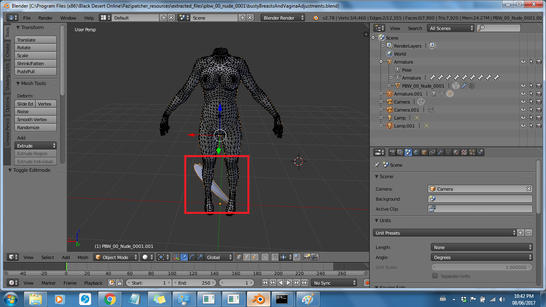Open the Blender Render engine dropdown
Screen dimensions: 546x307
coord(283,18)
